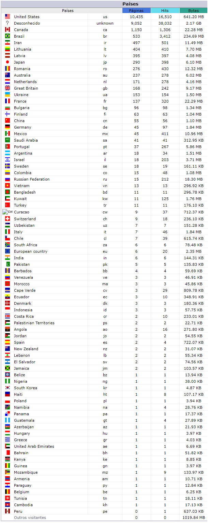Image resolution: width=208 pixels, height=523 pixels.
Task: Click the South Korea flag icon
Action: click(x=8, y=388)
